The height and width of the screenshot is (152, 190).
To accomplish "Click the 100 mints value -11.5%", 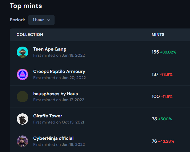I will pyautogui.click(x=162, y=97).
